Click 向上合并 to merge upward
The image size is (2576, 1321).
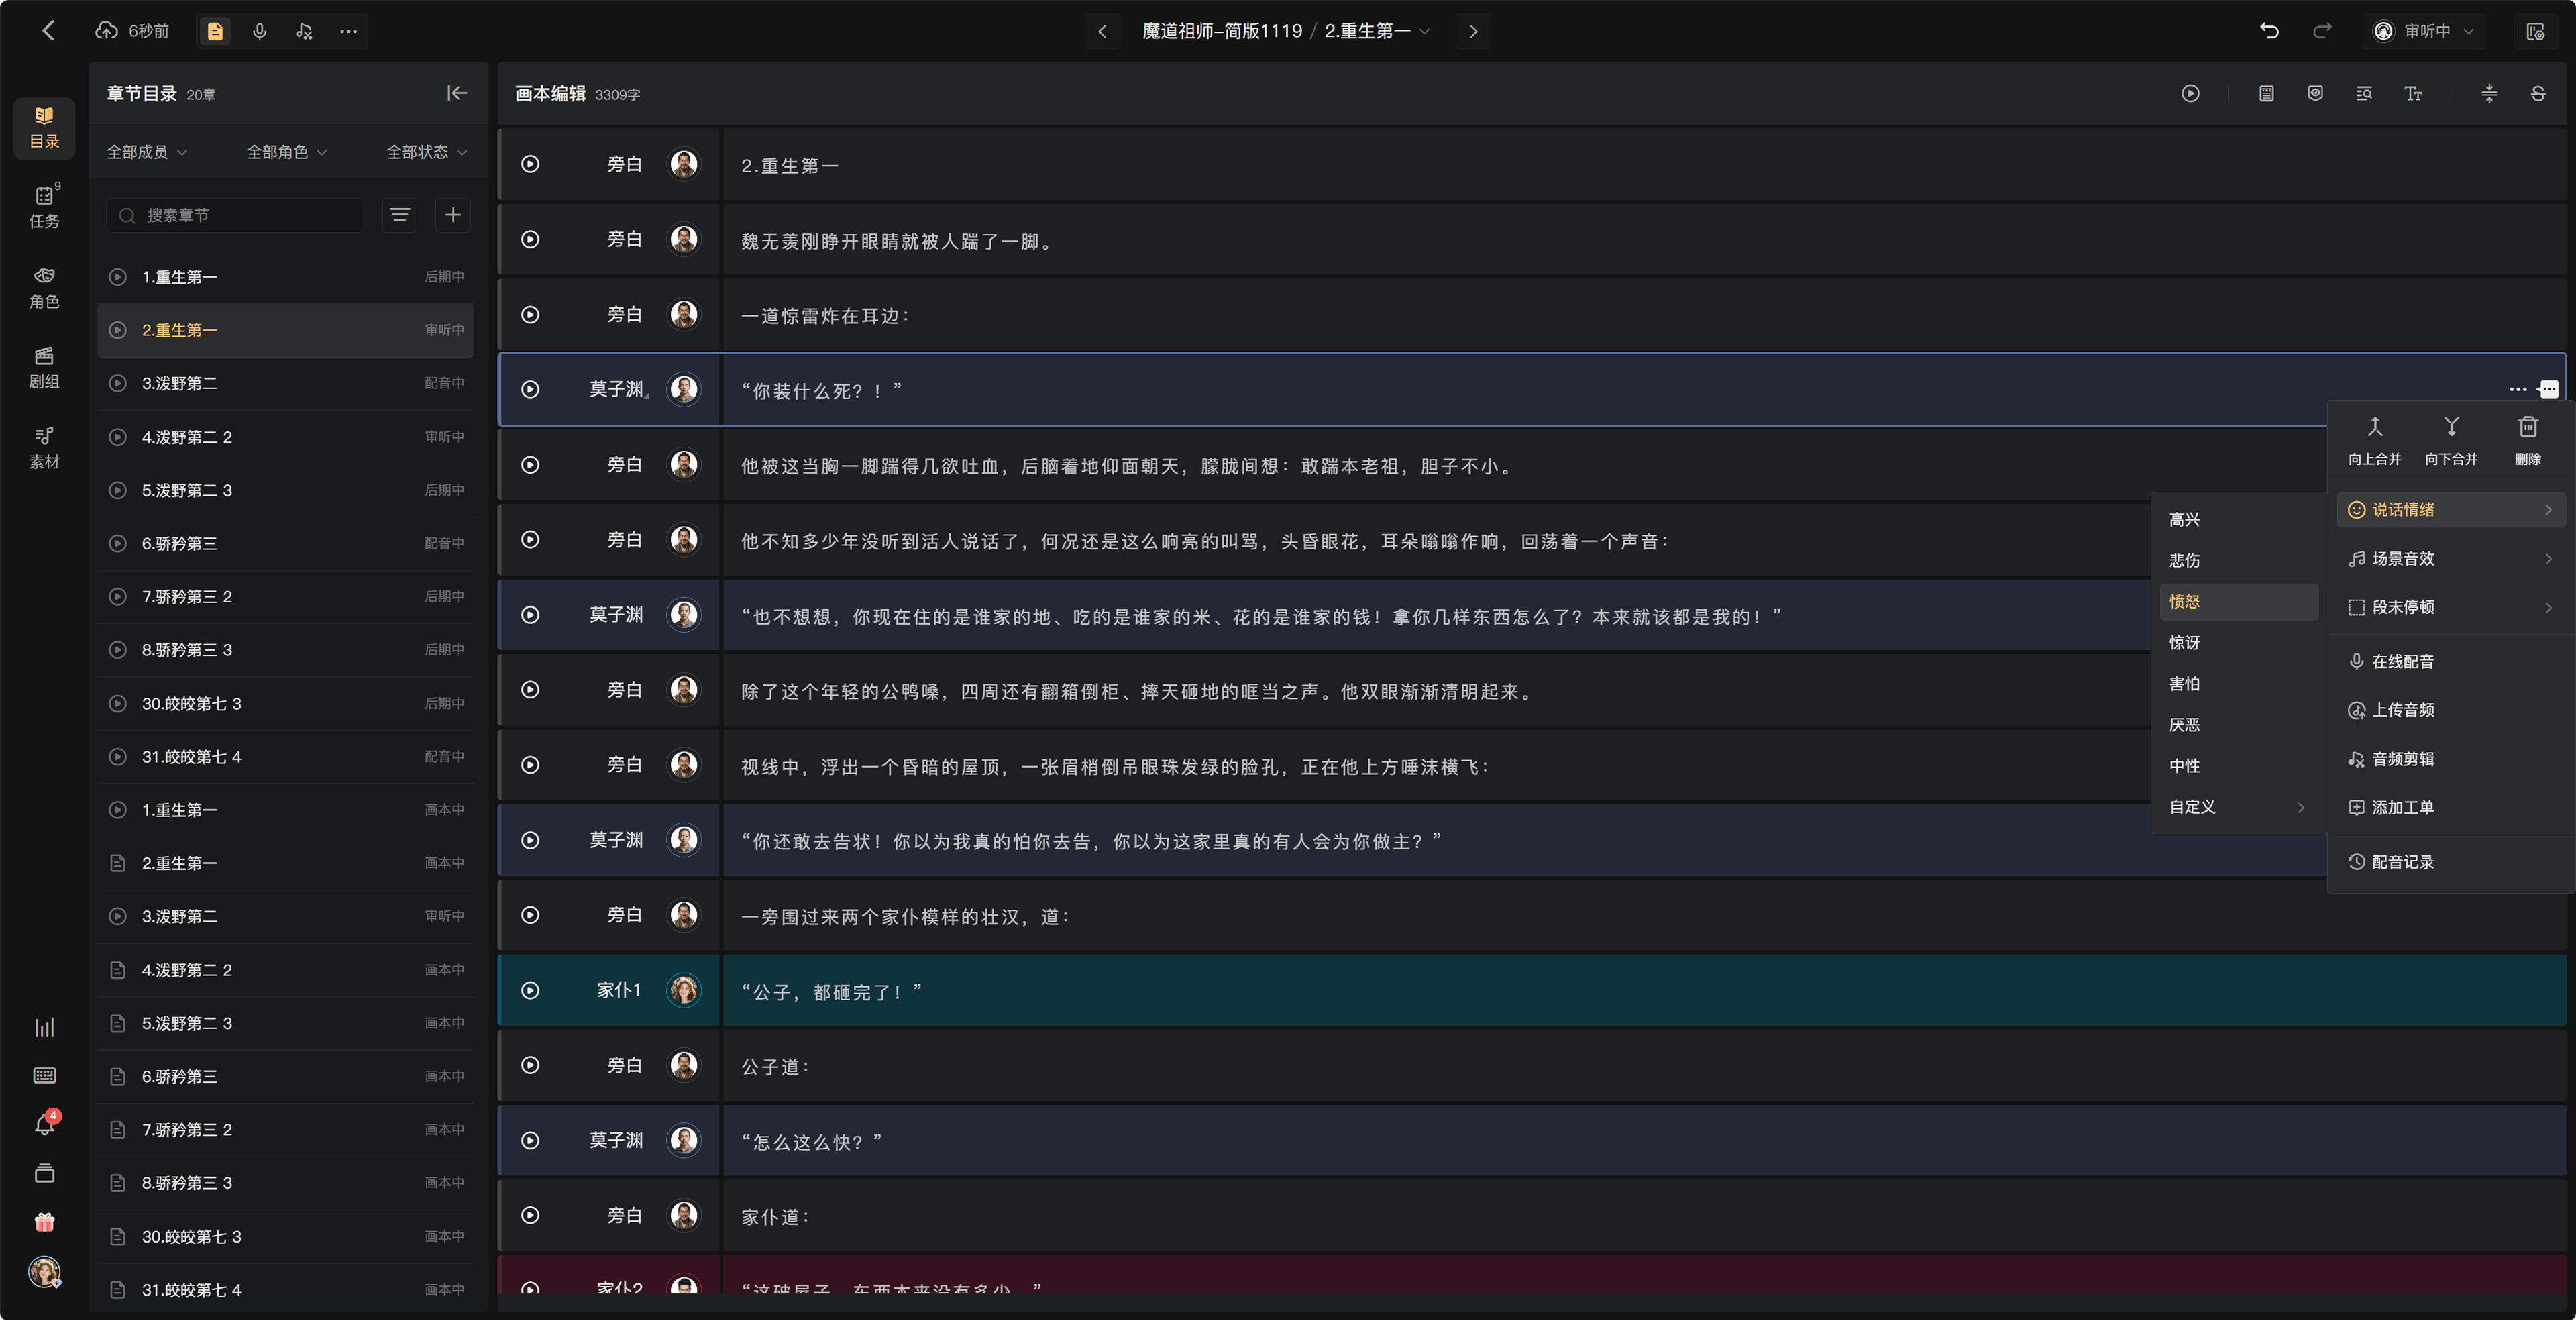pos(2374,441)
